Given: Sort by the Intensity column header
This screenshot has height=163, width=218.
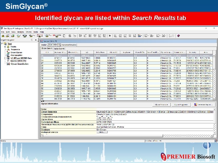Looking at the screenshot, I should point(193,52).
